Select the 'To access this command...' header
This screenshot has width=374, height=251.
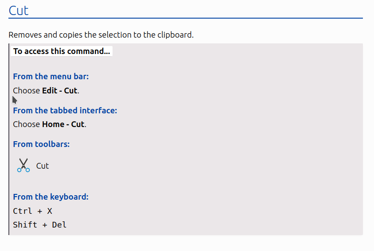62,51
